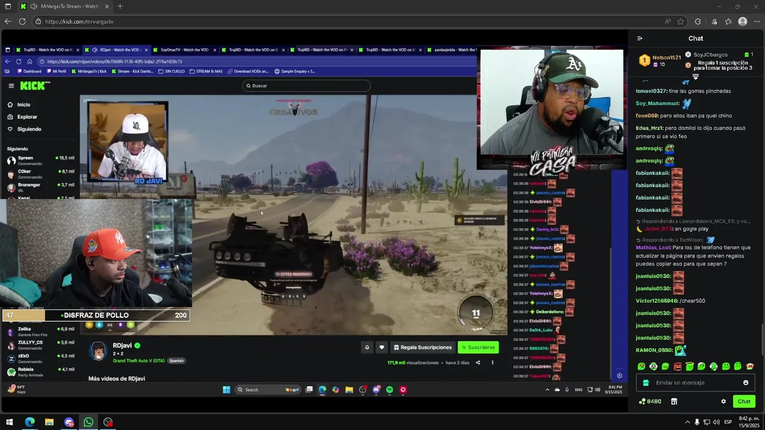The height and width of the screenshot is (430, 765).
Task: View the 8480 channel points balance
Action: point(650,401)
